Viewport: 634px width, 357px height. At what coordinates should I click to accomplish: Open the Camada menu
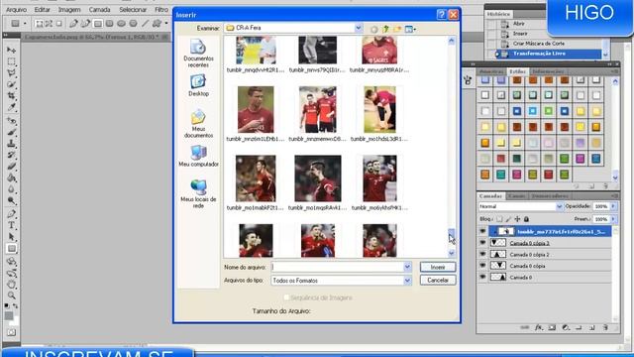point(99,9)
